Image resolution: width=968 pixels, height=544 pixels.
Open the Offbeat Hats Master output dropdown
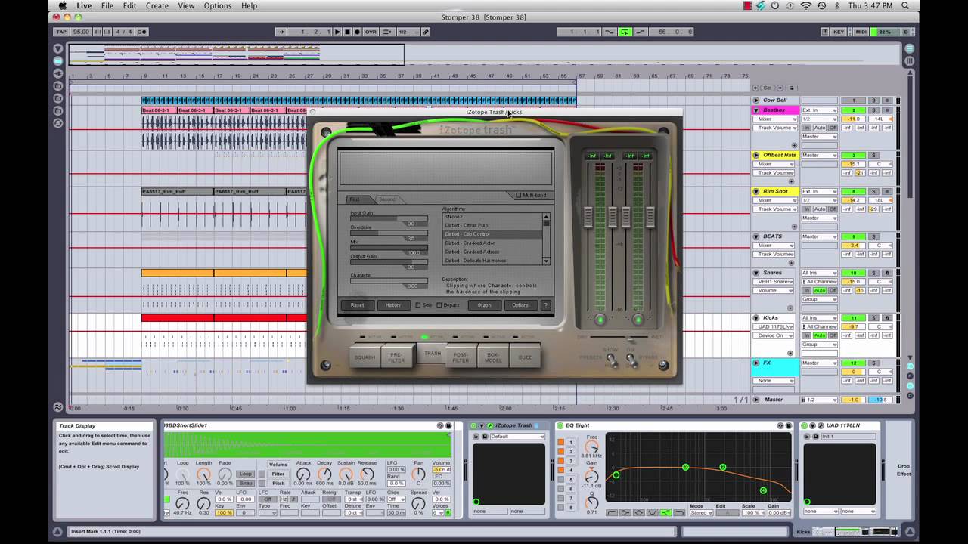click(x=820, y=155)
